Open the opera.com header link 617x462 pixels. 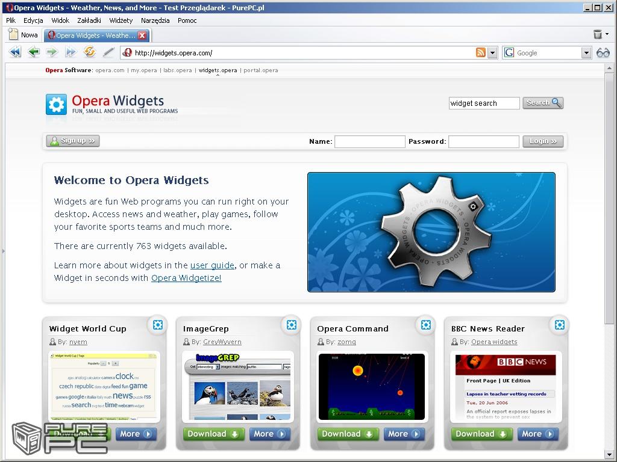click(x=110, y=70)
